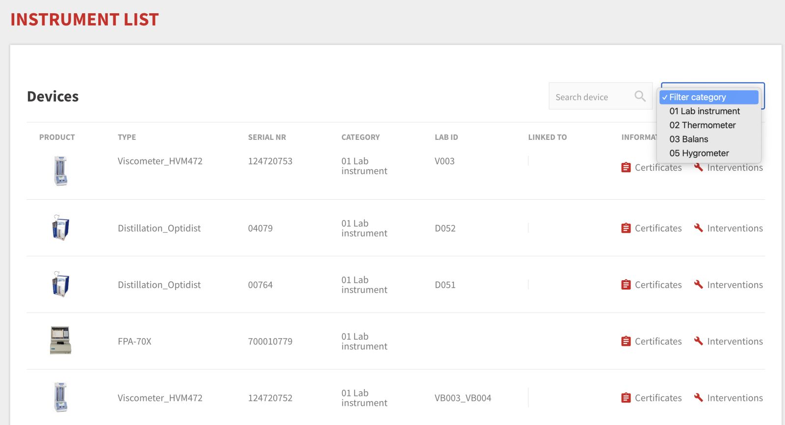
Task: Click Certificates clipboard icon for serial 00764
Action: point(626,285)
